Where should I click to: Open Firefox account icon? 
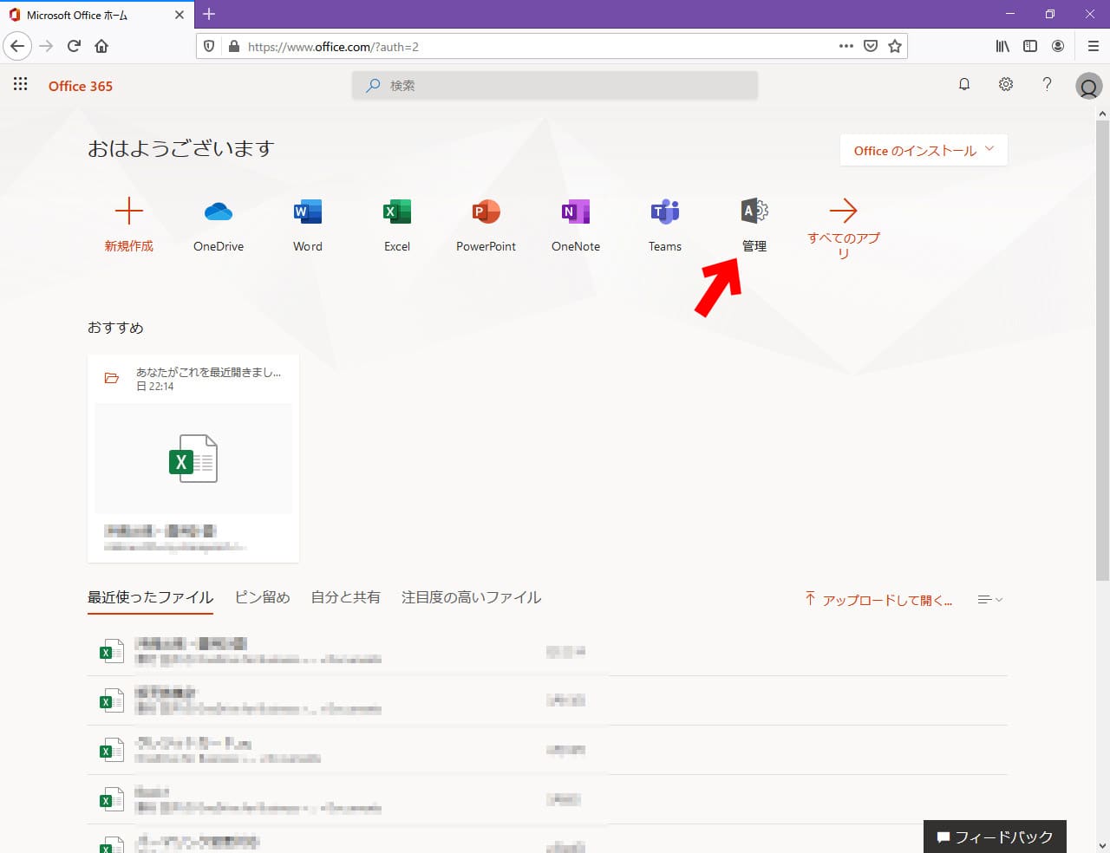click(x=1058, y=46)
